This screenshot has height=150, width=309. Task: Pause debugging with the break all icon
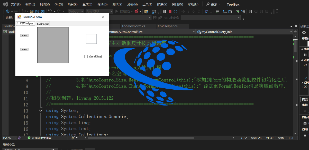tap(165, 12)
